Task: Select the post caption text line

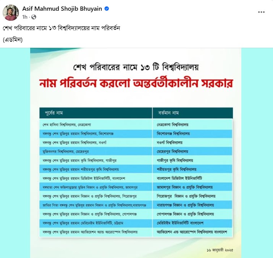Action: click(x=62, y=29)
